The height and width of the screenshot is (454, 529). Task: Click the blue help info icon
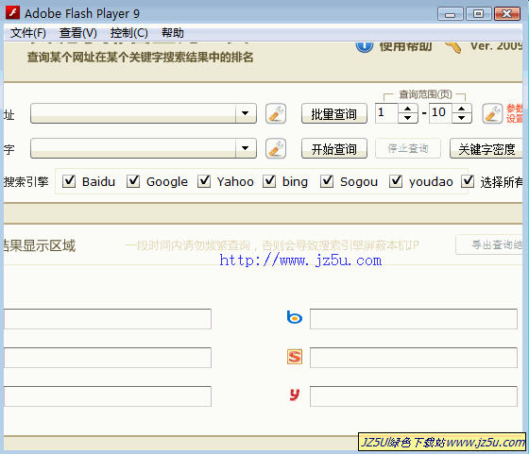[365, 46]
